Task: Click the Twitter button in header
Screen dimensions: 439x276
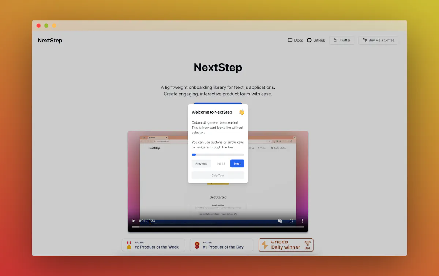Action: coord(342,40)
